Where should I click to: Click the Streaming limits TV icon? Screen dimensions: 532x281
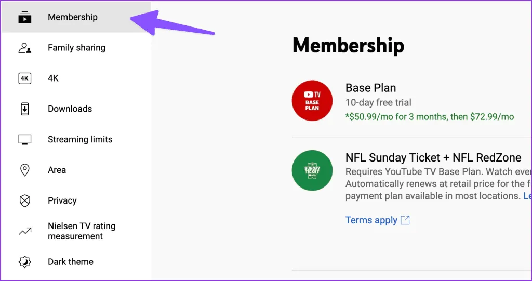(24, 140)
